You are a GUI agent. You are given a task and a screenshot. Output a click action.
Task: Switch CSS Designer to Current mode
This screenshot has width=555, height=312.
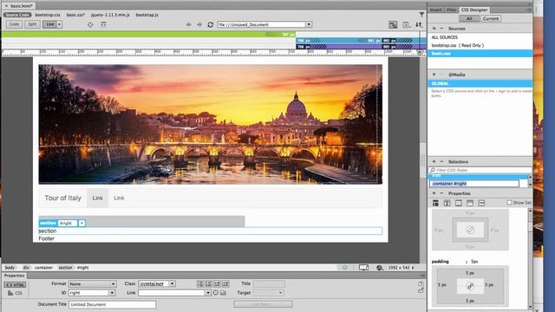[490, 18]
